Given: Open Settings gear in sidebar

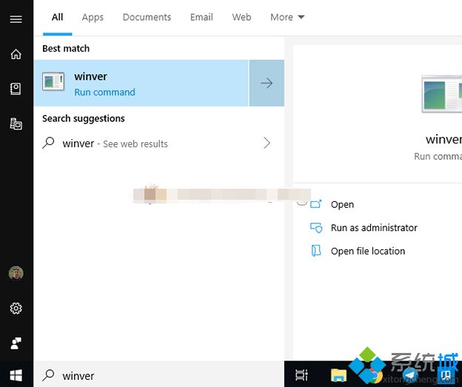Looking at the screenshot, I should coord(16,309).
